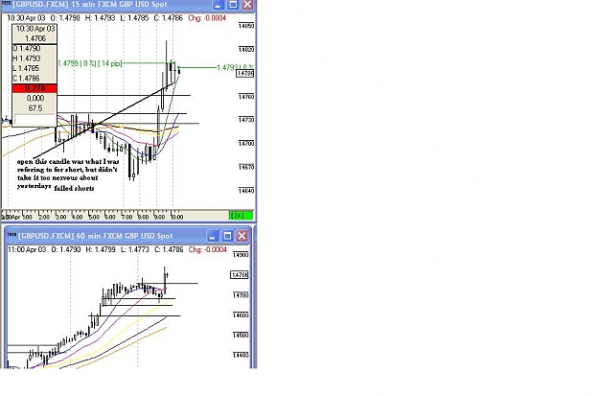
Task: Click the green [2s] status indicator
Action: click(x=242, y=216)
